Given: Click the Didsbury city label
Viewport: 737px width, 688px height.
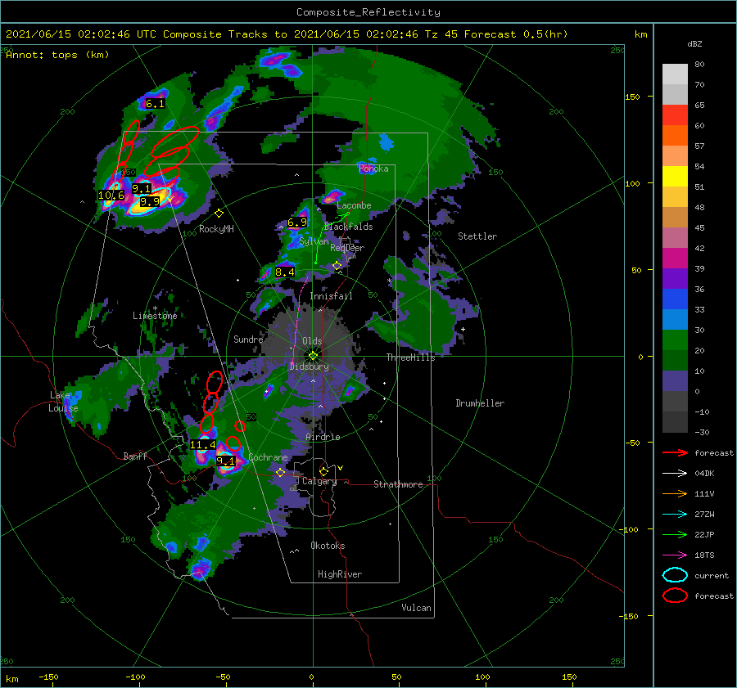Looking at the screenshot, I should (310, 366).
